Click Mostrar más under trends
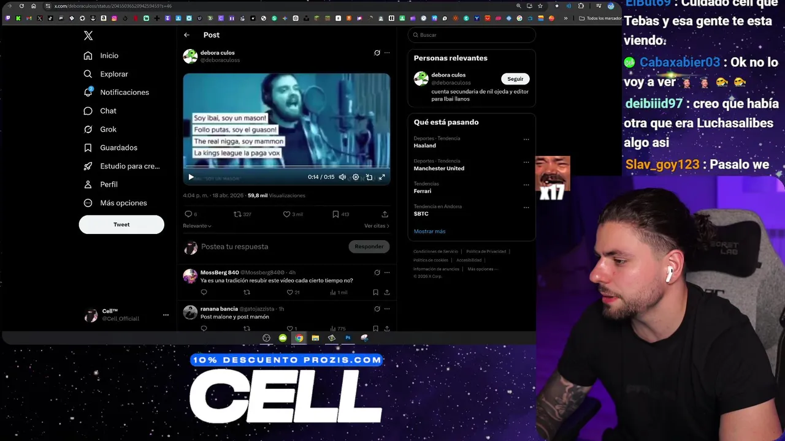Screen dimensions: 785x441 [430, 232]
